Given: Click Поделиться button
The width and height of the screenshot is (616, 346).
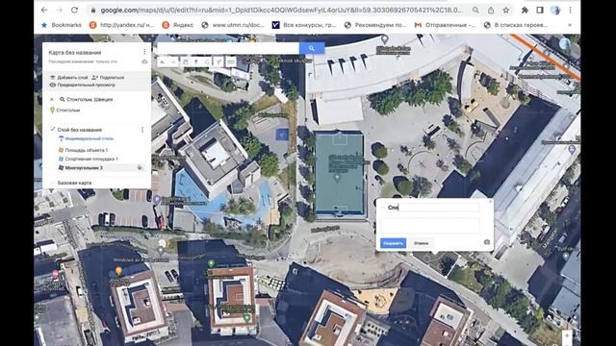Looking at the screenshot, I should [x=108, y=77].
